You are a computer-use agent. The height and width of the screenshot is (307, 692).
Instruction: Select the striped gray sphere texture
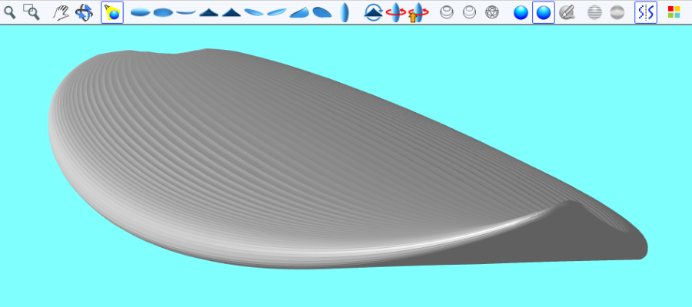click(594, 12)
